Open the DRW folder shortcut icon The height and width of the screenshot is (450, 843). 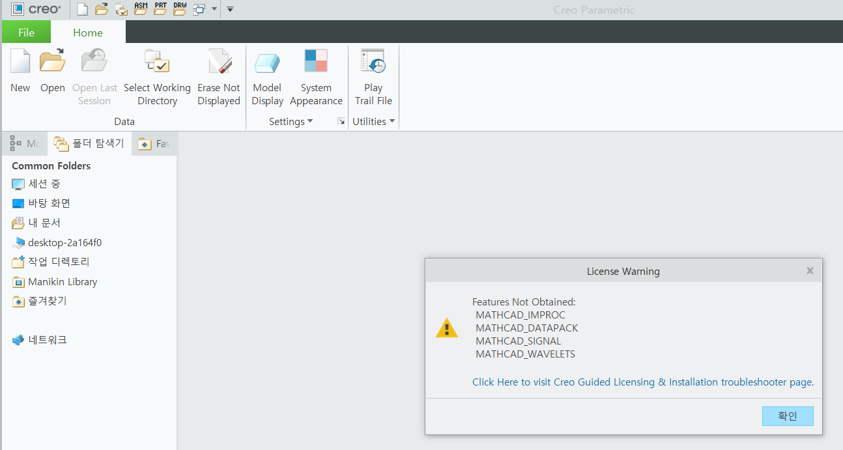click(180, 9)
